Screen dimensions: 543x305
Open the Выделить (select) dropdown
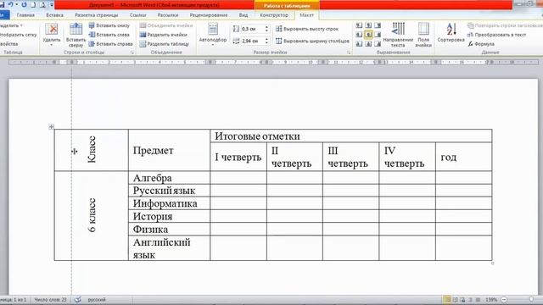[10, 25]
